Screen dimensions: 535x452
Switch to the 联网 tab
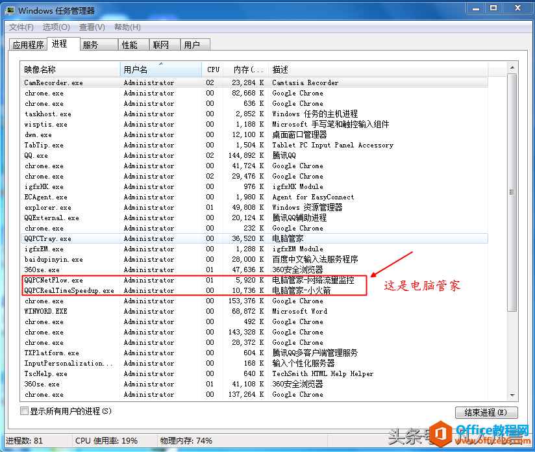(x=165, y=45)
